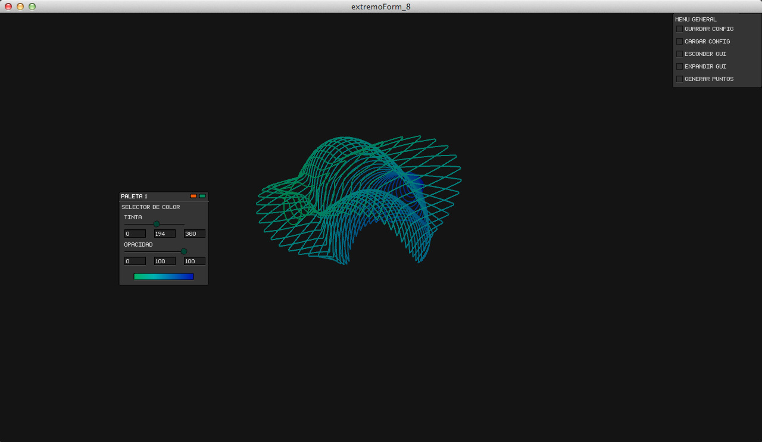The height and width of the screenshot is (442, 762).
Task: Click the green button in Paleta 1 header
Action: click(x=202, y=196)
